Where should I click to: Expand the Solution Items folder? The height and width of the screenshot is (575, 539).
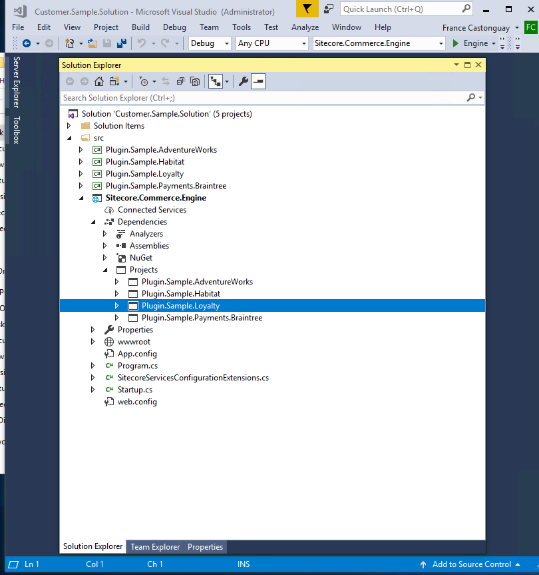(x=69, y=126)
